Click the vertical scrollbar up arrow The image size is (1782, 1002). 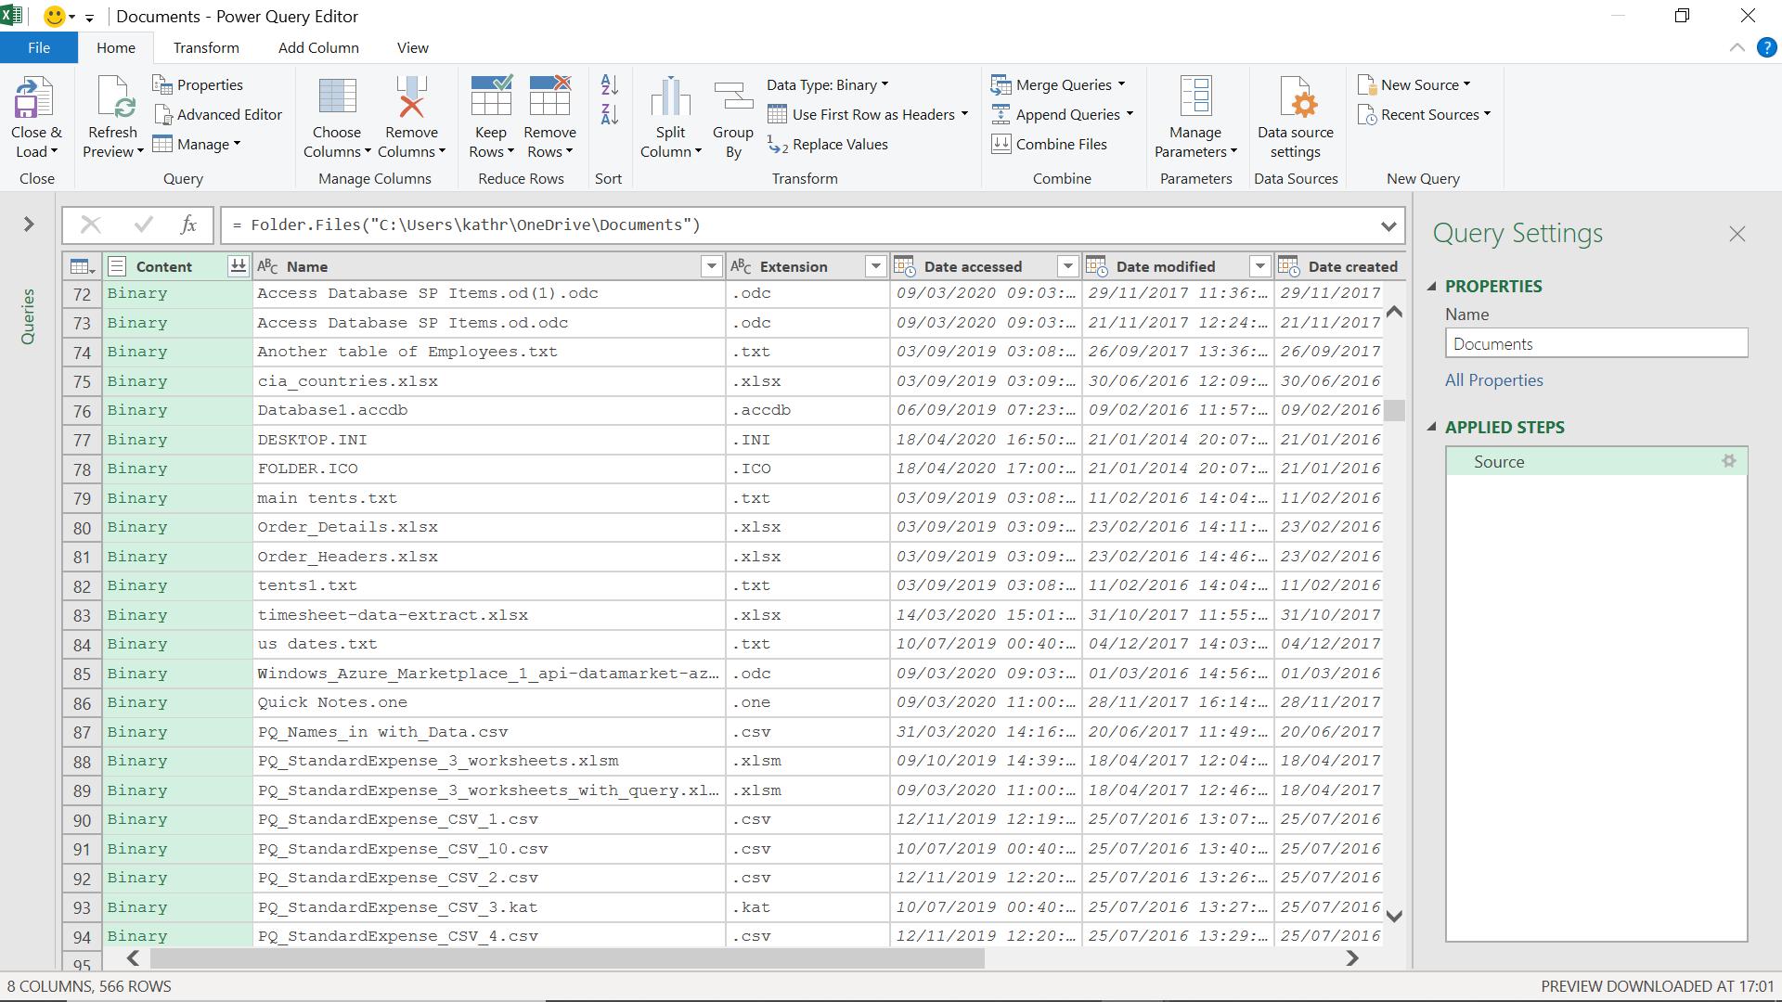1393,313
